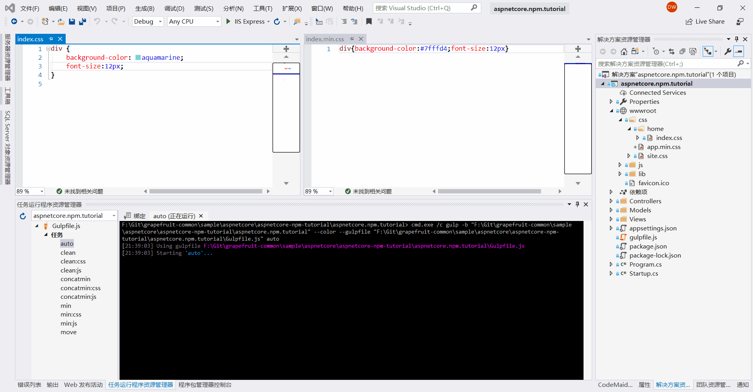Open the 扩展(X) menu
Image resolution: width=753 pixels, height=392 pixels.
click(292, 8)
